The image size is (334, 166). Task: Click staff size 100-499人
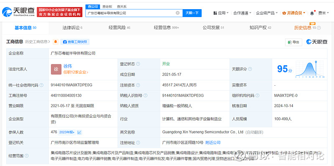tap(283, 119)
